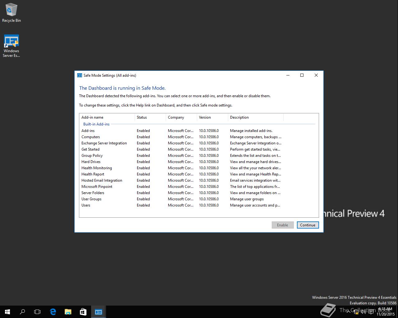Click the Safe Mode Settings title bar icon
The width and height of the screenshot is (398, 318).
coord(80,75)
